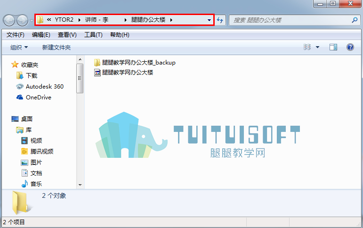The image size is (363, 228).
Task: Click the download icon of 下载
Action: (x=20, y=75)
